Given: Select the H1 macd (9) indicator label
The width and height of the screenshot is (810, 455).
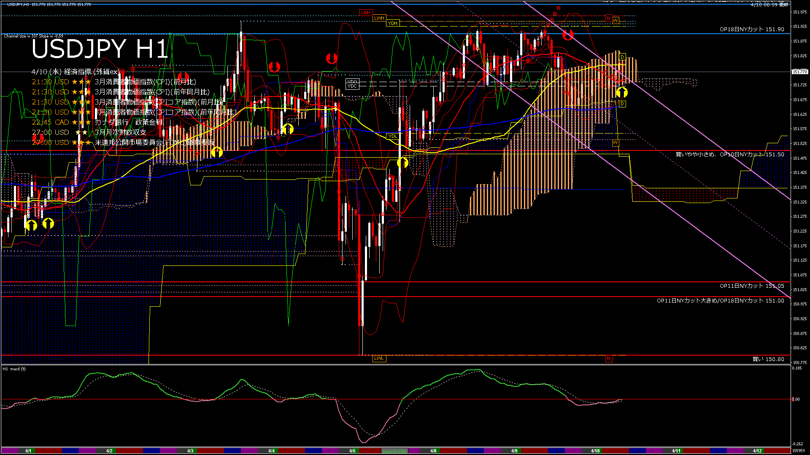Looking at the screenshot, I should [x=14, y=369].
